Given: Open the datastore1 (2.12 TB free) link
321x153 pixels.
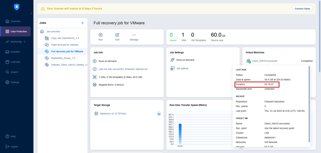Looking at the screenshot, I should click(113, 113).
